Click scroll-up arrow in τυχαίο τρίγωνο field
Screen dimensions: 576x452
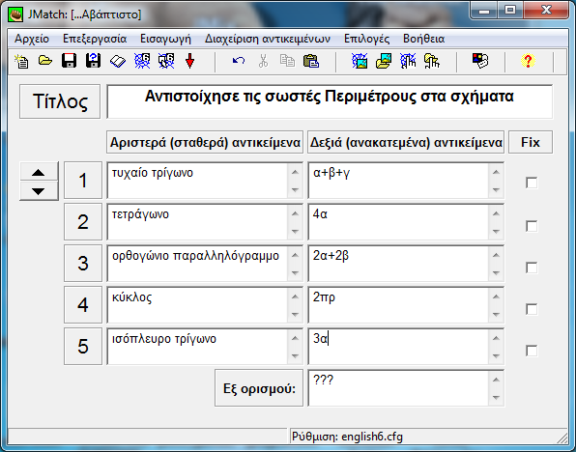click(295, 172)
